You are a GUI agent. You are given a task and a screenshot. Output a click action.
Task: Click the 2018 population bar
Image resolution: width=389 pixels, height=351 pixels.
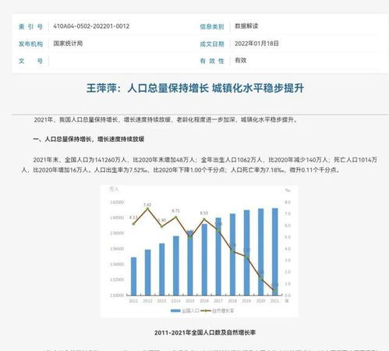click(232, 254)
